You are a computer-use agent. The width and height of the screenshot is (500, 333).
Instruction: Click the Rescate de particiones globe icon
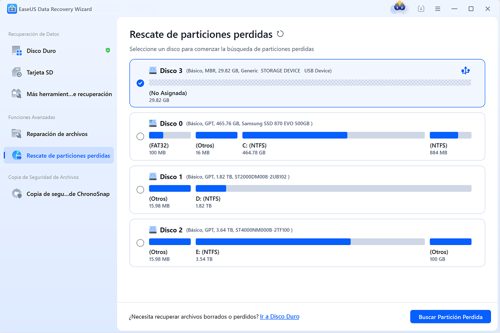point(16,155)
